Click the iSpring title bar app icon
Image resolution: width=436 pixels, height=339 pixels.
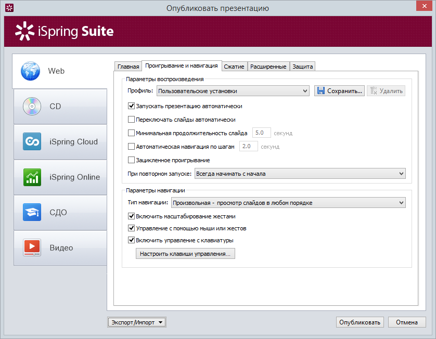click(9, 8)
